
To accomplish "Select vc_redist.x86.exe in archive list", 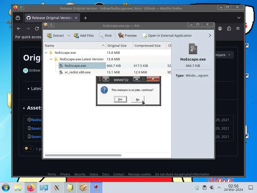I will tap(107, 72).
